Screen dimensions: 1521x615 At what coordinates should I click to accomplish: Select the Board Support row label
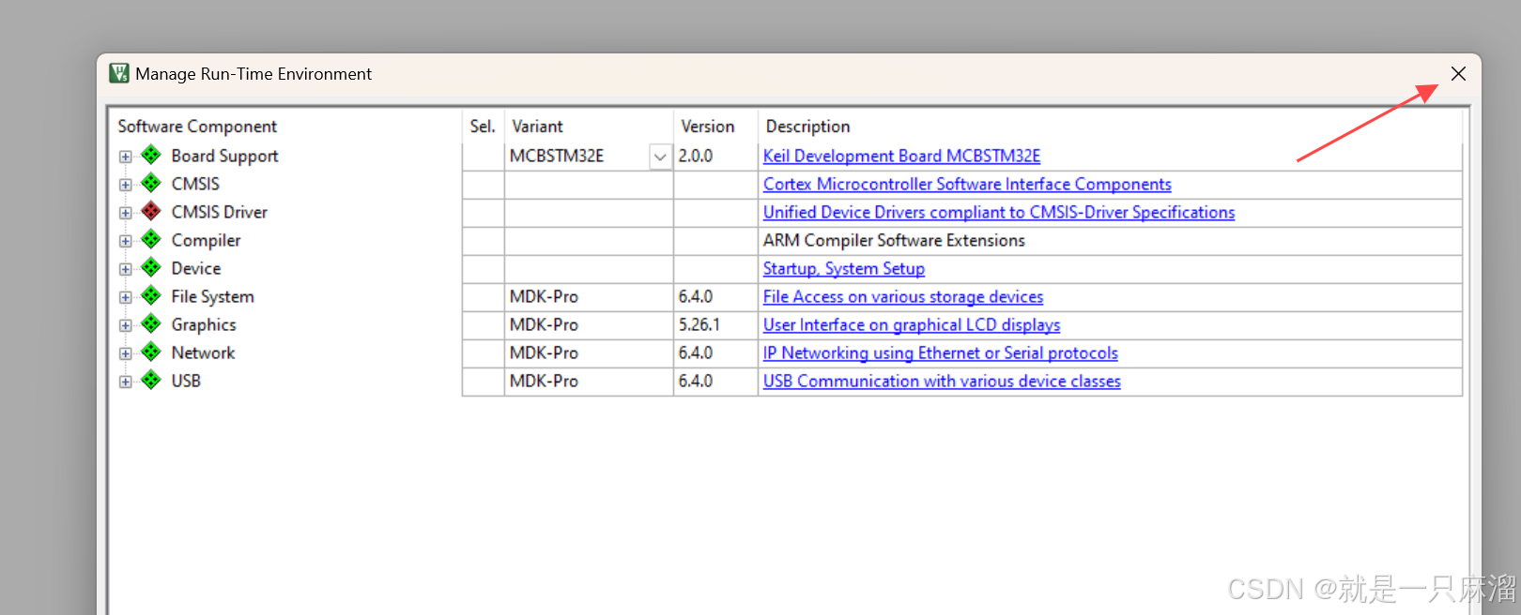[224, 157]
